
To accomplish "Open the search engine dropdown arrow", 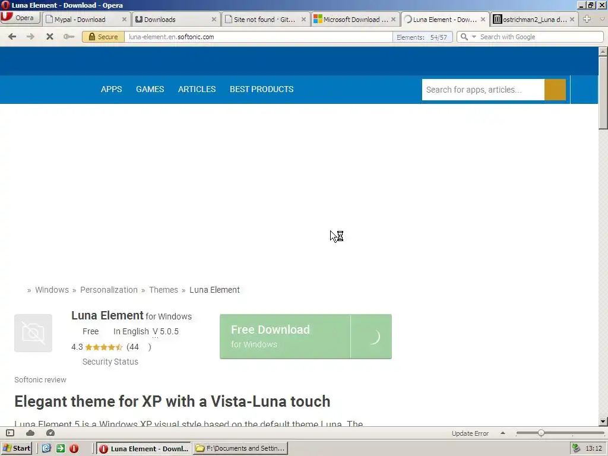I will (474, 37).
